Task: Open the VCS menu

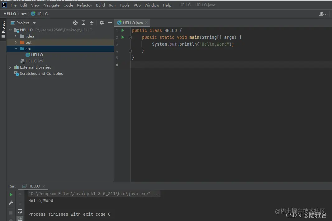Action: click(137, 5)
